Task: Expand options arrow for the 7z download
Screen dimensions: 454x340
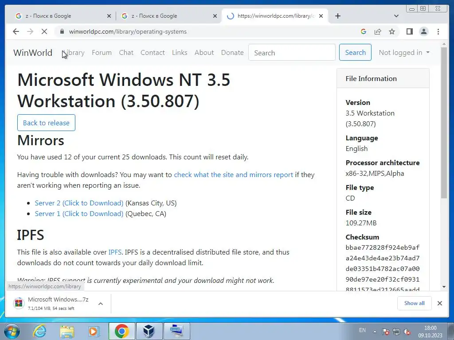Action: [101, 304]
